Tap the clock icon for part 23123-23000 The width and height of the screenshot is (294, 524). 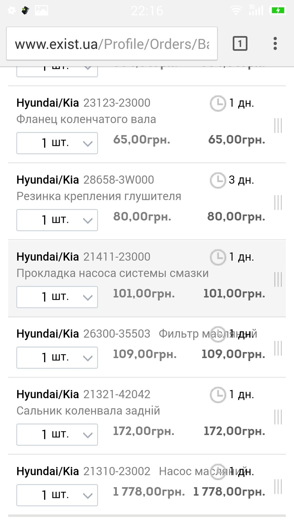217,103
